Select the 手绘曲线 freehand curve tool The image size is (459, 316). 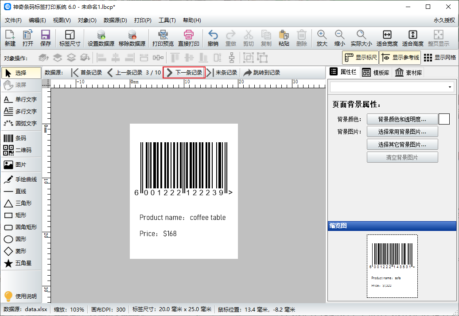point(20,179)
